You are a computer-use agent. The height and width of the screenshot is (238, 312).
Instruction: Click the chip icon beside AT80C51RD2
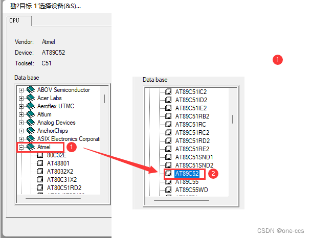pos(40,187)
